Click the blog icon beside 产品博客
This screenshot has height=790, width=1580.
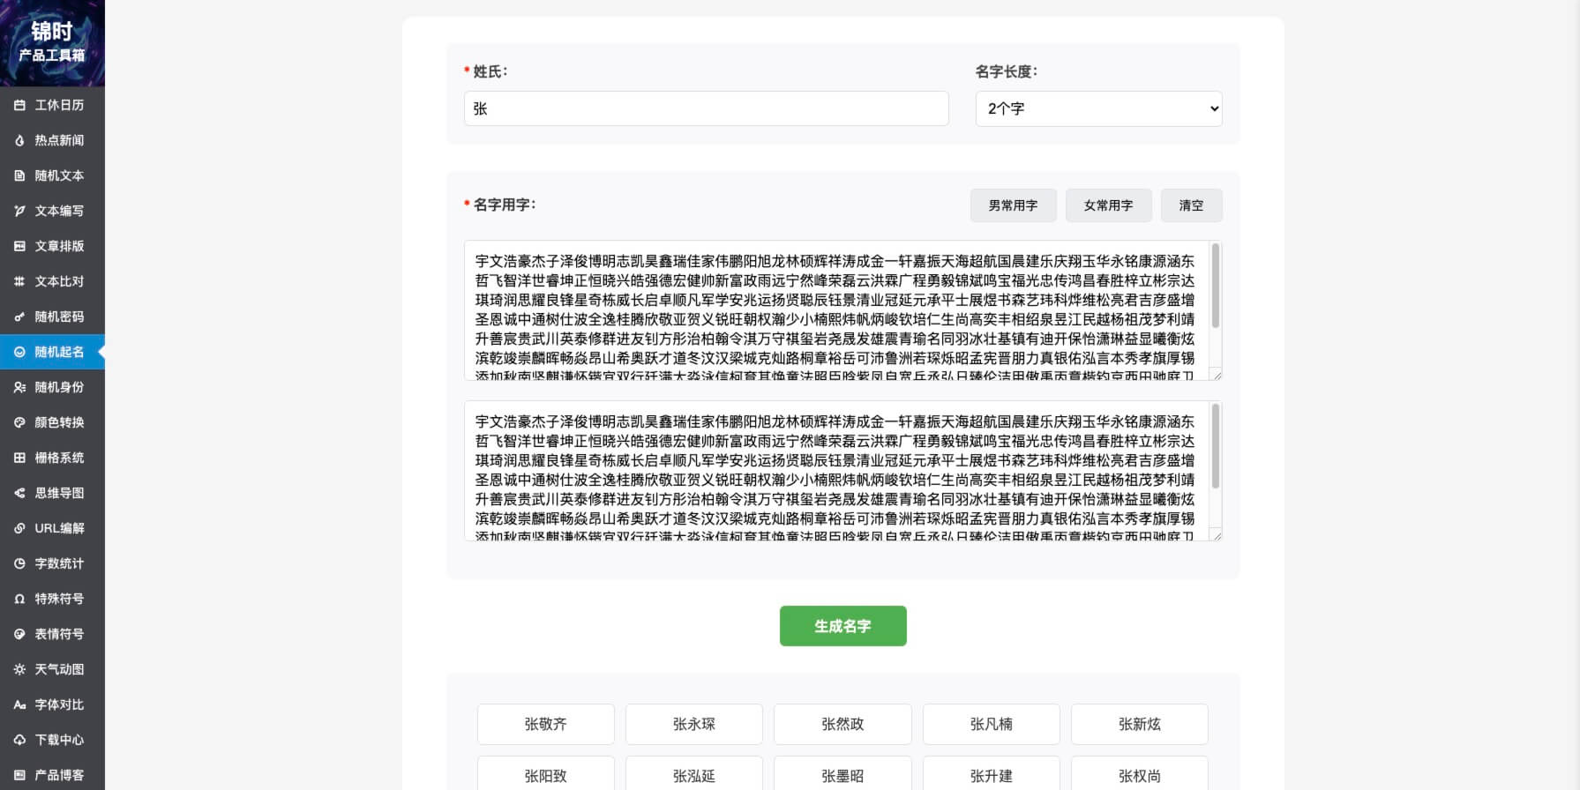pyautogui.click(x=19, y=775)
